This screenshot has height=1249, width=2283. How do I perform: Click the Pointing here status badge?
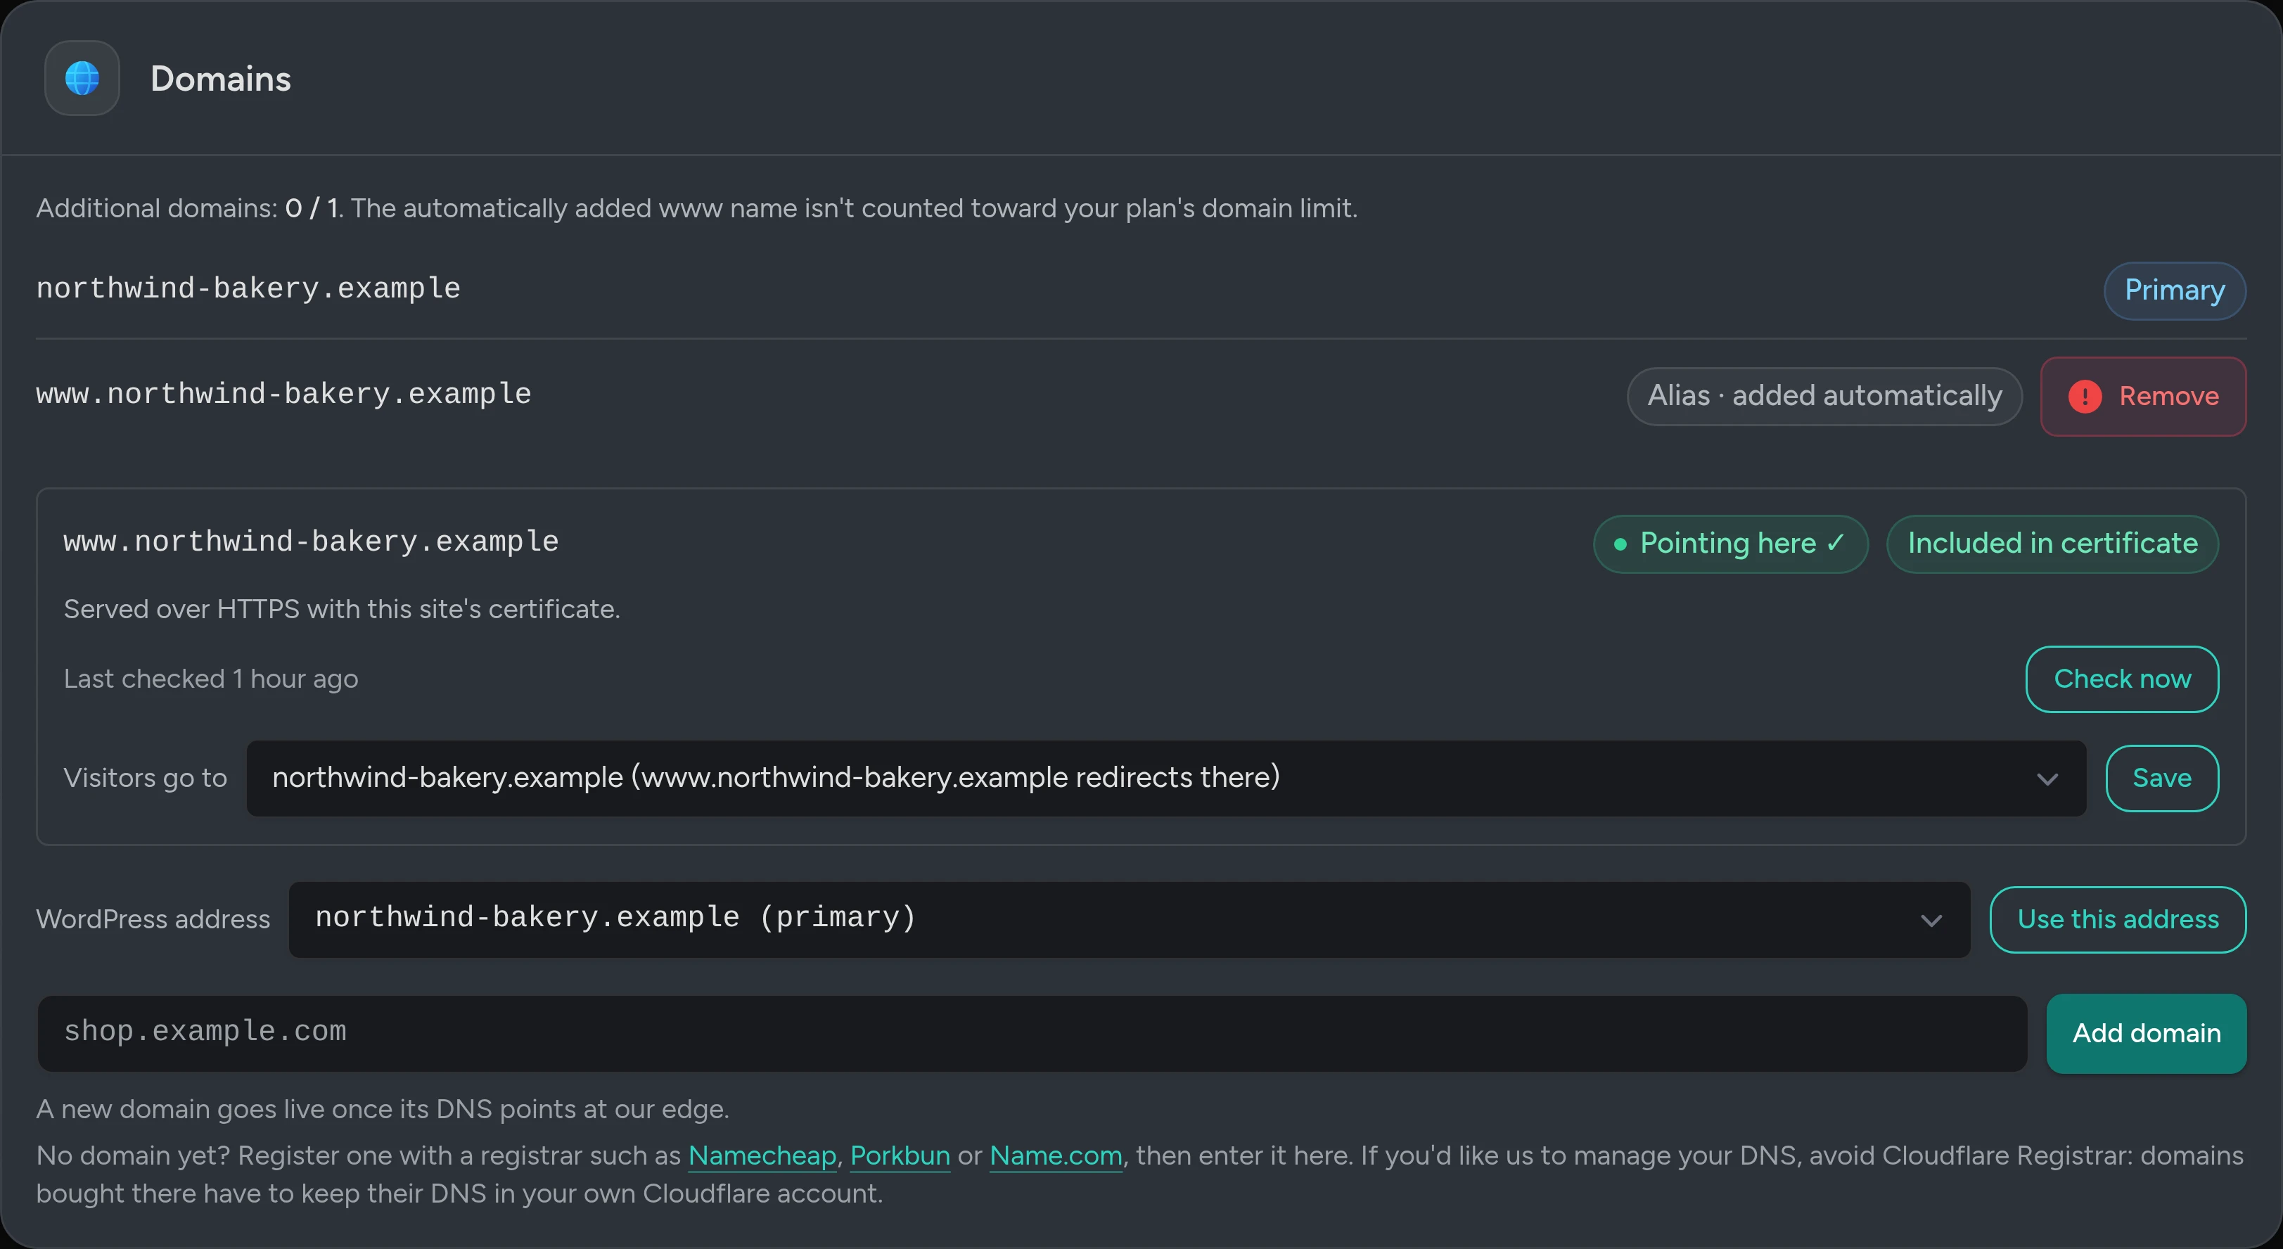(x=1730, y=544)
